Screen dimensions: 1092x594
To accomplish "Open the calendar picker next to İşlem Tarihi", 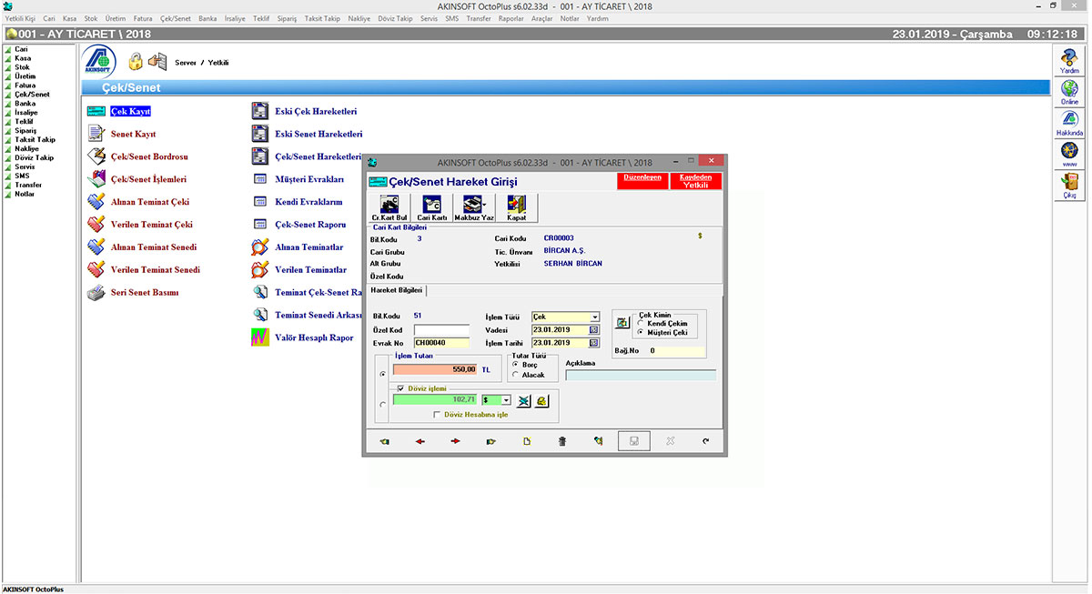I will pos(594,343).
